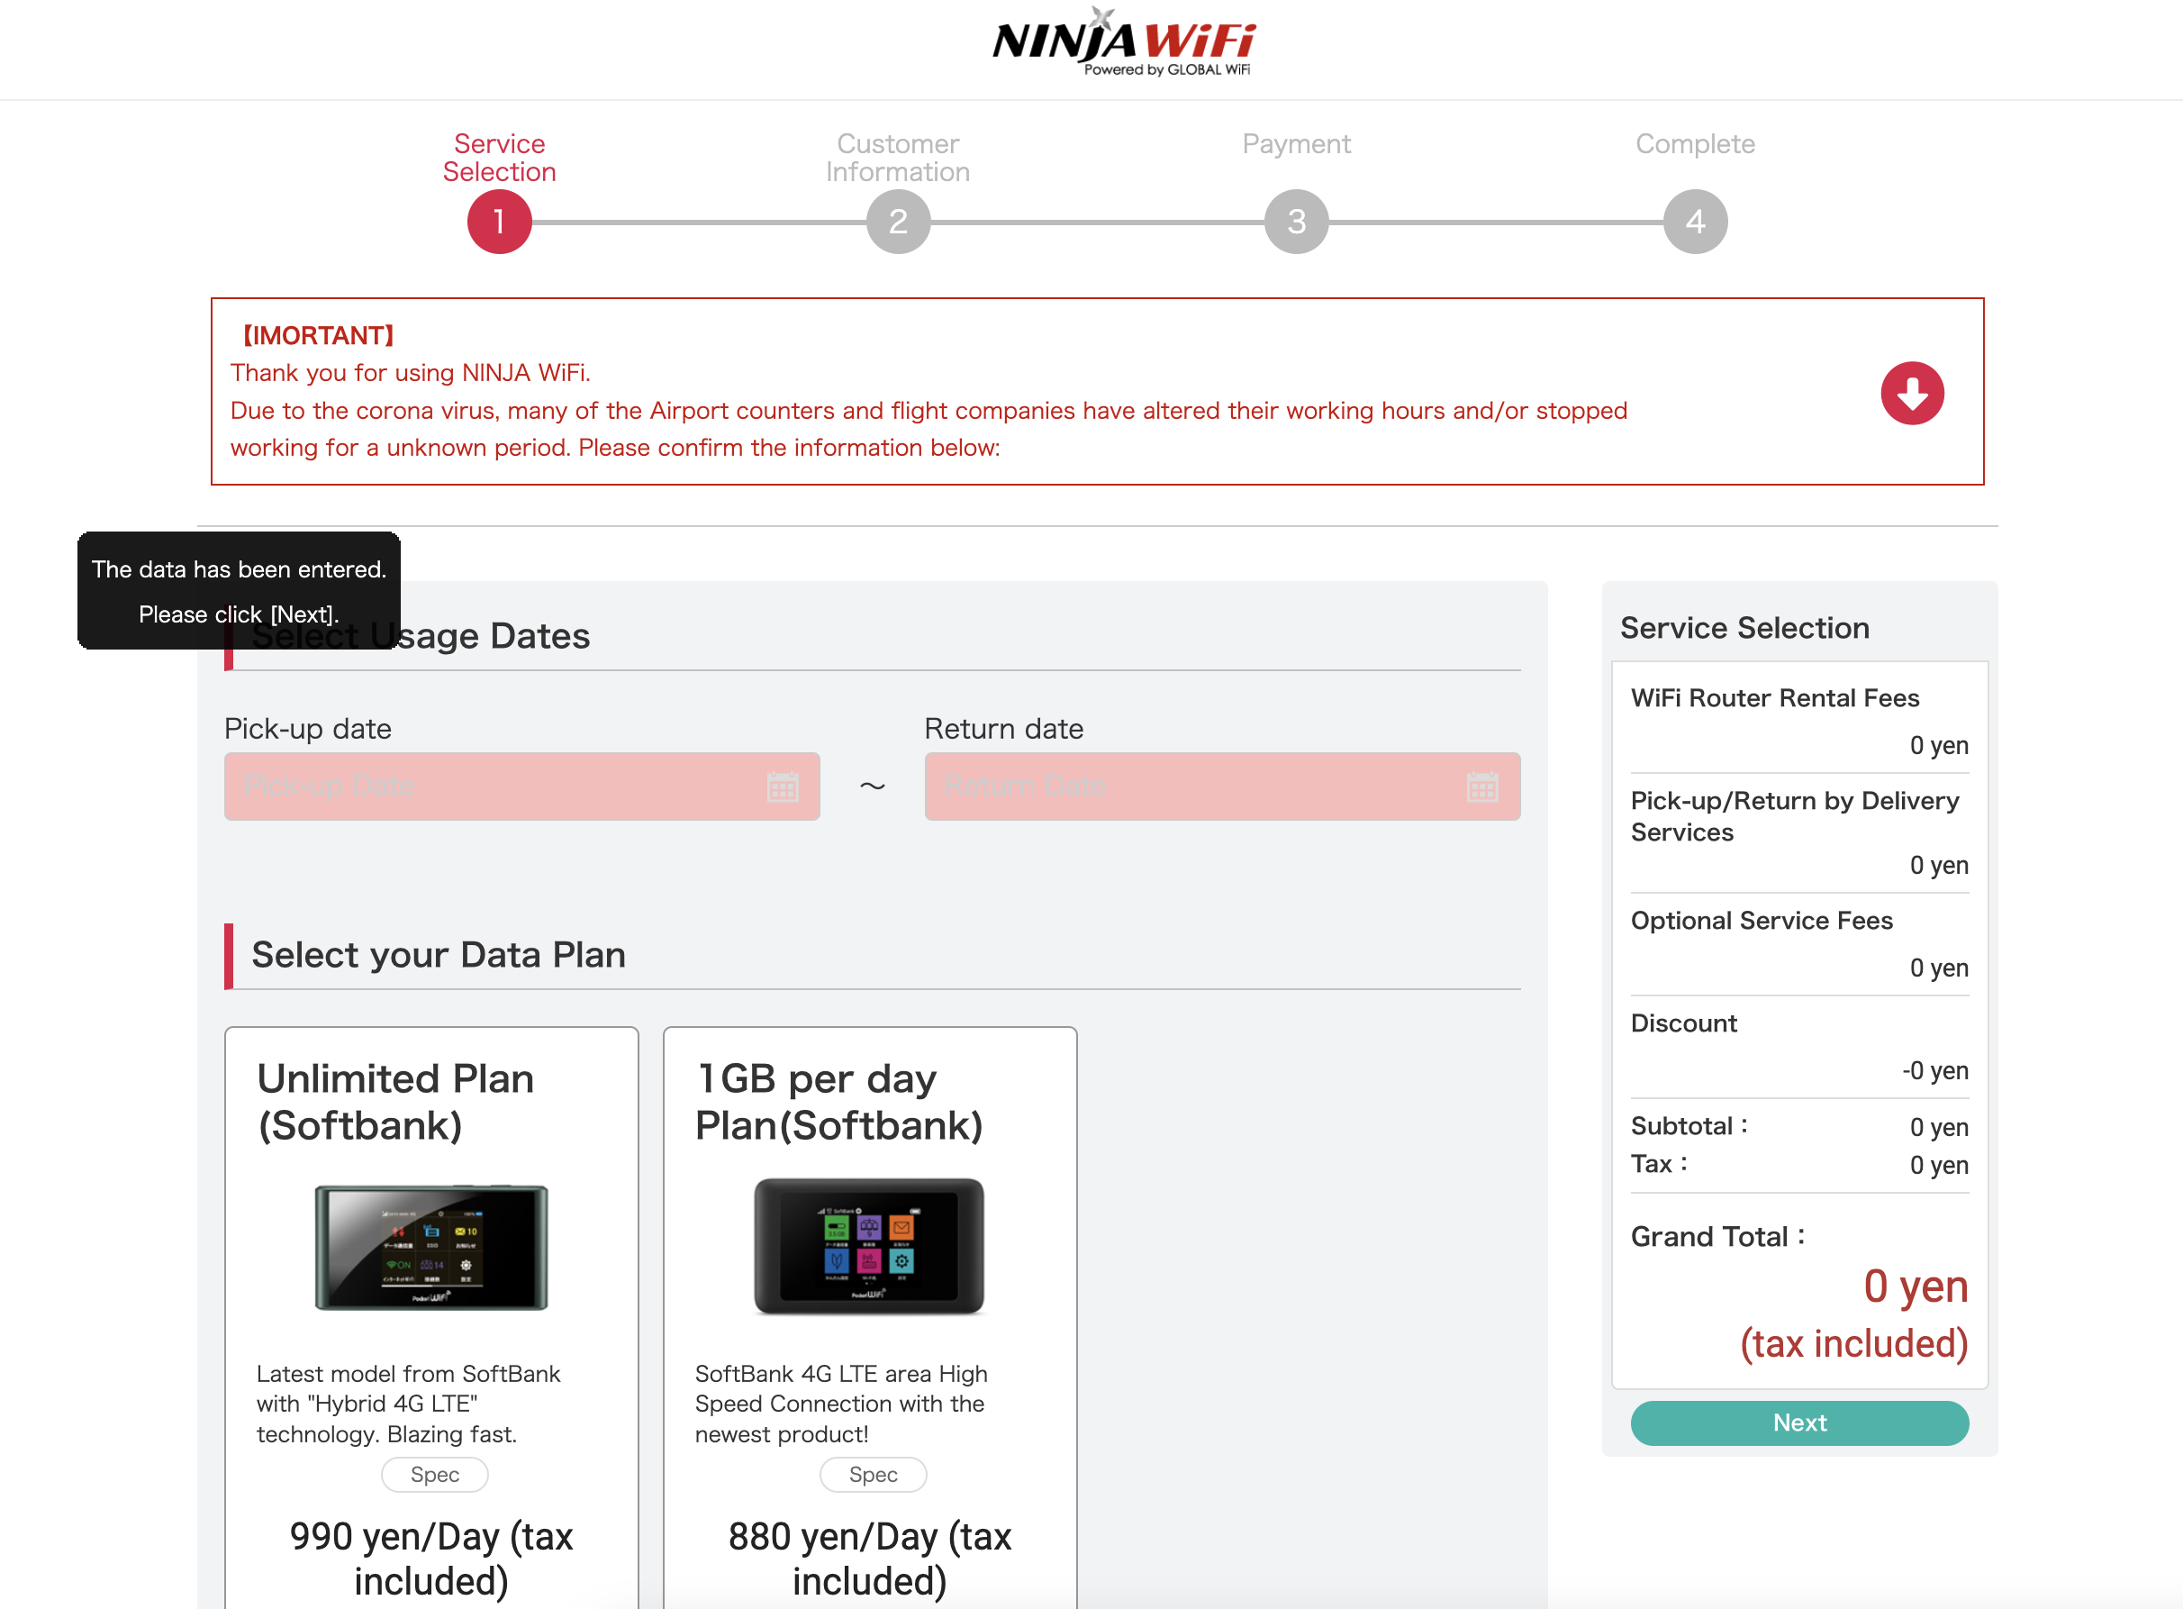Click step 2 Customer Information circle
Screen dimensions: 2183x1609
point(898,222)
